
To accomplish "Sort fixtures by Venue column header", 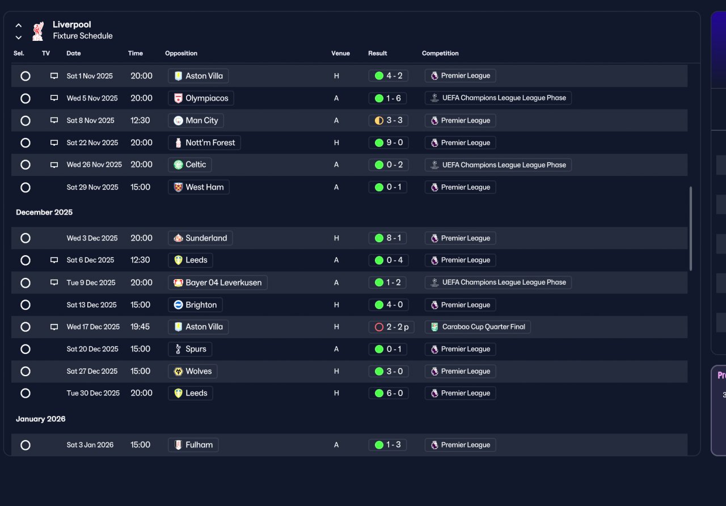I will tap(341, 53).
